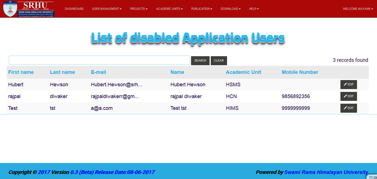Sort by Academic Unit column header
Screen dimensions: 377x179
244,72
